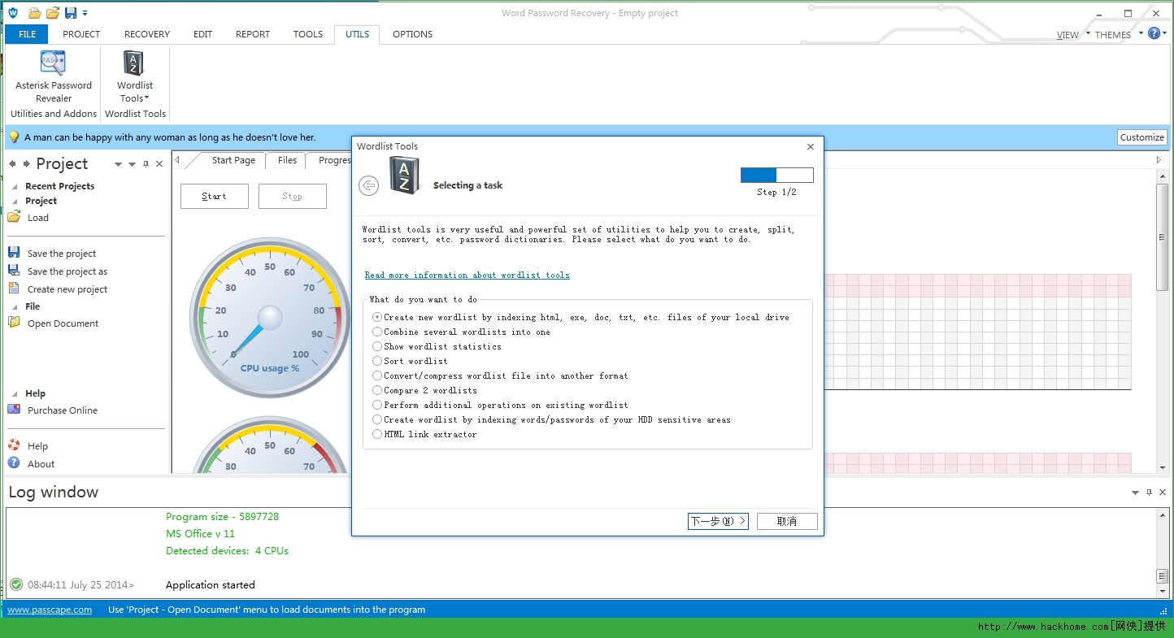Switch to the PROJECT ribbon tab
1174x638 pixels.
(x=81, y=34)
